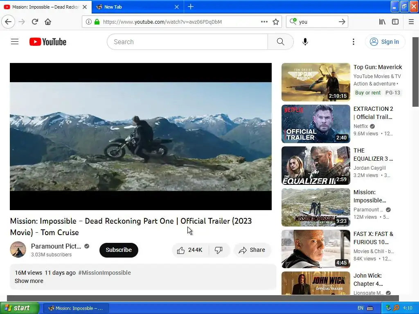Viewport: 419px width, 314px height.
Task: Expand description with Show more
Action: tap(29, 281)
